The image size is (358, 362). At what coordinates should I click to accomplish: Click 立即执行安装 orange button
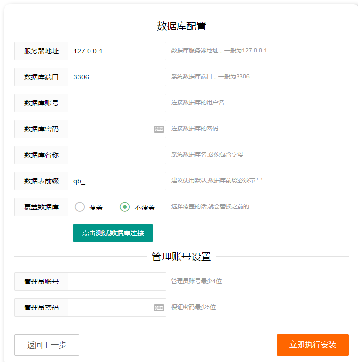[313, 345]
